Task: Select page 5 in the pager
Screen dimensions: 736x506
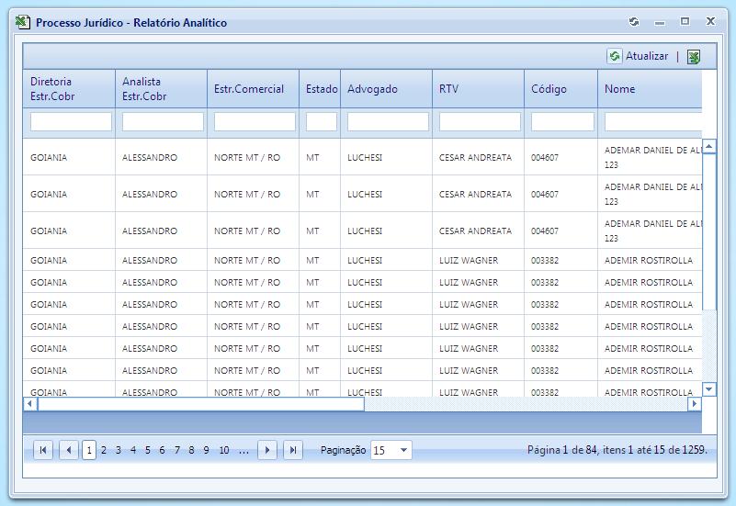Action: coord(148,450)
